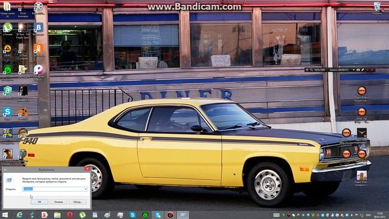Click Обзор (Browse) in the Run dialog
Viewport: 389px width, 219px height.
[x=78, y=202]
